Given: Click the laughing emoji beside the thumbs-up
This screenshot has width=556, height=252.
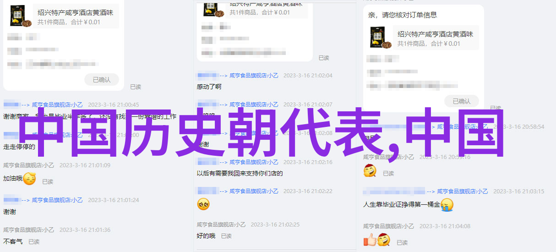Looking at the screenshot, I should pos(383,239).
